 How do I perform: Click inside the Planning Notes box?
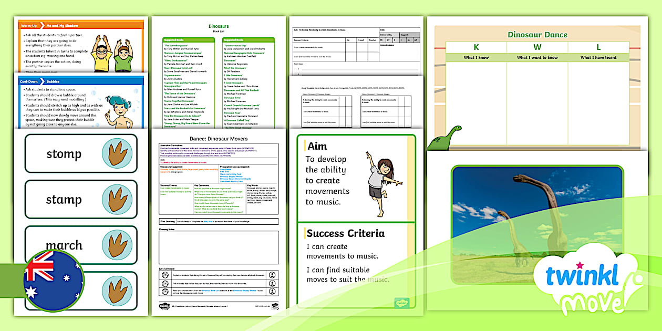click(219, 248)
